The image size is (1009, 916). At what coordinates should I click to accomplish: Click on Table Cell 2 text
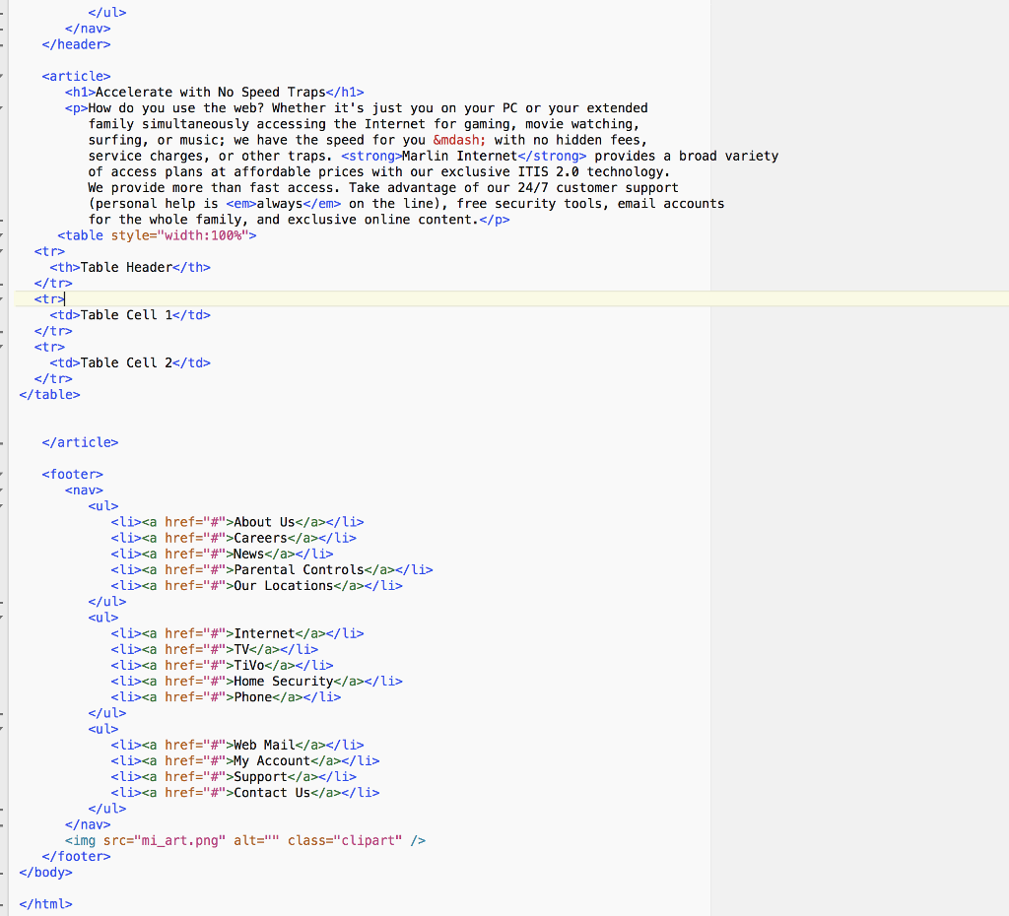(x=126, y=362)
